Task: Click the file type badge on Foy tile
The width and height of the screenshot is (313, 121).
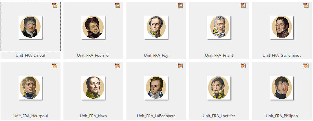Action: tap(180, 5)
